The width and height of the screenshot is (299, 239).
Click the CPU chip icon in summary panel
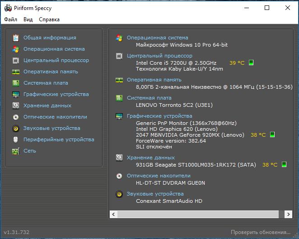coord(119,56)
